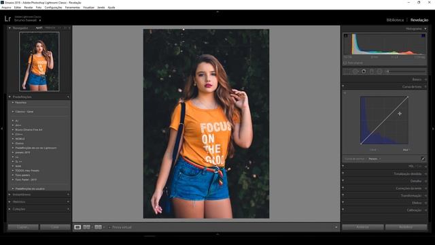Expand the Favoritos preset group
The width and height of the screenshot is (435, 245).
click(x=13, y=103)
